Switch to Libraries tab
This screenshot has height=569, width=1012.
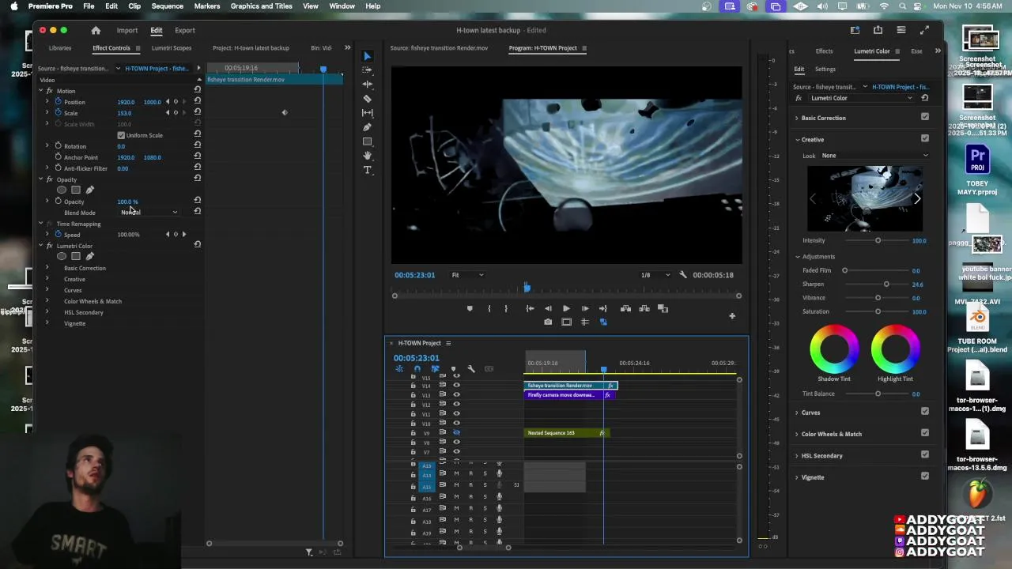point(60,48)
